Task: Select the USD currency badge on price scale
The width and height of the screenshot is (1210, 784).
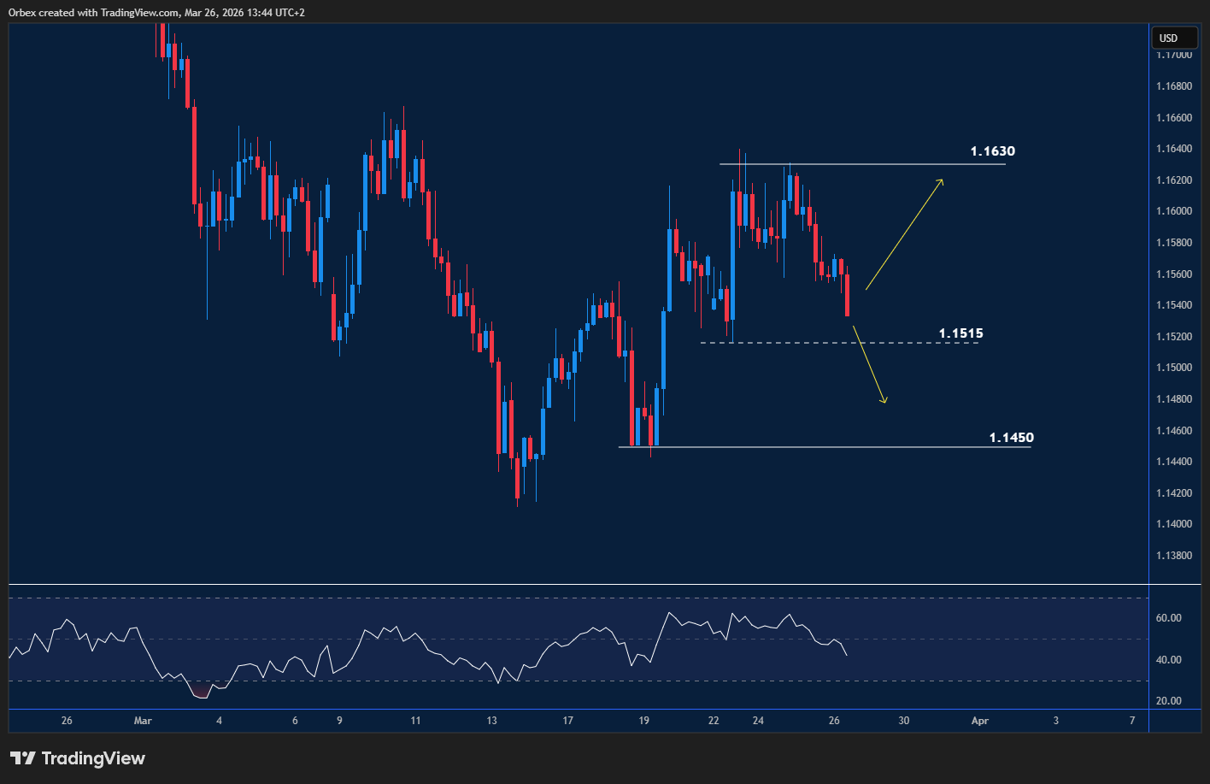Action: pos(1174,38)
